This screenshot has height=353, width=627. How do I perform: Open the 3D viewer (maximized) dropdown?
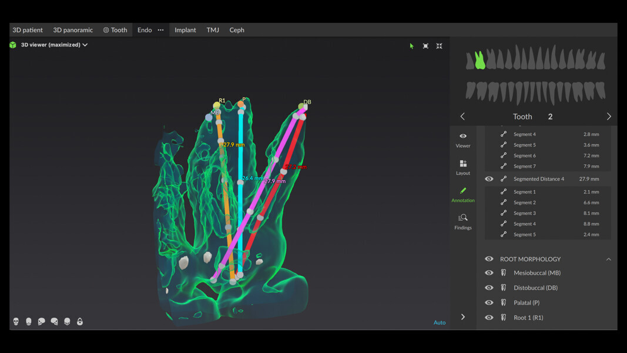[x=85, y=44]
